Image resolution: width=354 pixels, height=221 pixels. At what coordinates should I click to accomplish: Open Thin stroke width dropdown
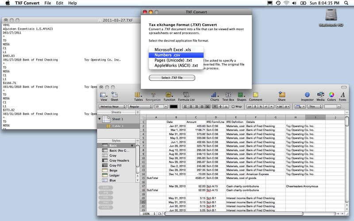[x=315, y=107]
